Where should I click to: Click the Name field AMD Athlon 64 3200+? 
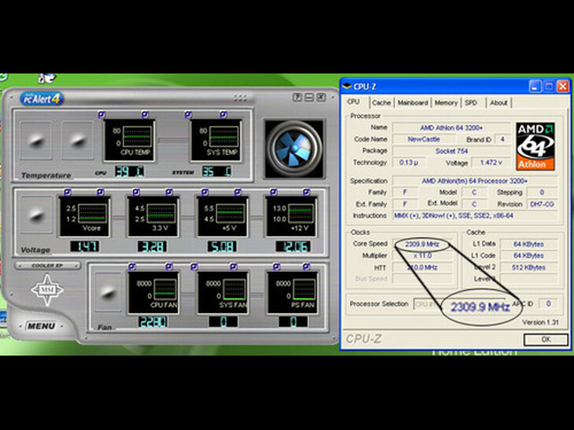pos(451,127)
